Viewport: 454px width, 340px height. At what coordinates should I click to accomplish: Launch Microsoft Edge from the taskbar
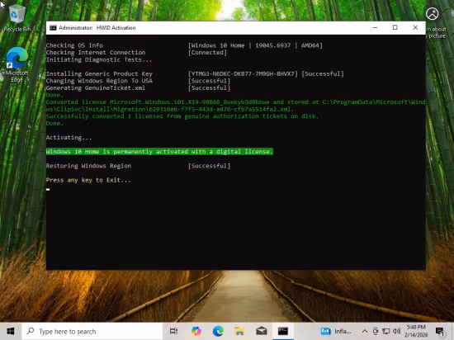click(218, 331)
